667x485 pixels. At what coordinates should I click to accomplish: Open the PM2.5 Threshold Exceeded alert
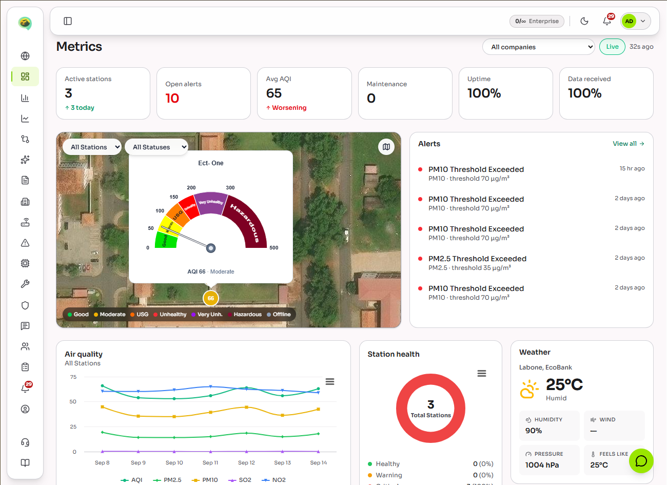click(x=531, y=263)
